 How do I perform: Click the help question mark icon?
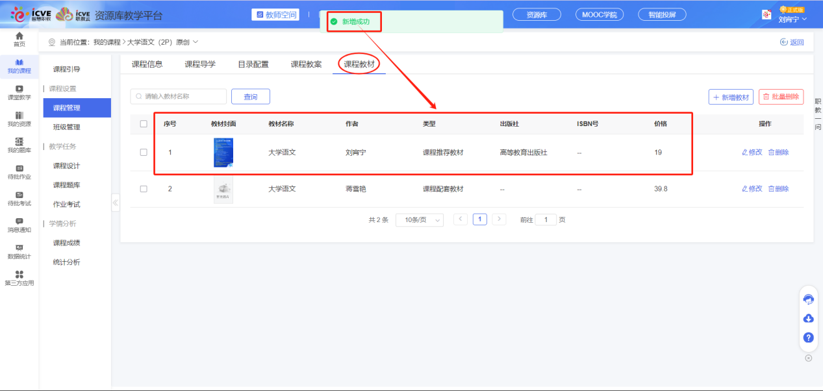tap(808, 337)
